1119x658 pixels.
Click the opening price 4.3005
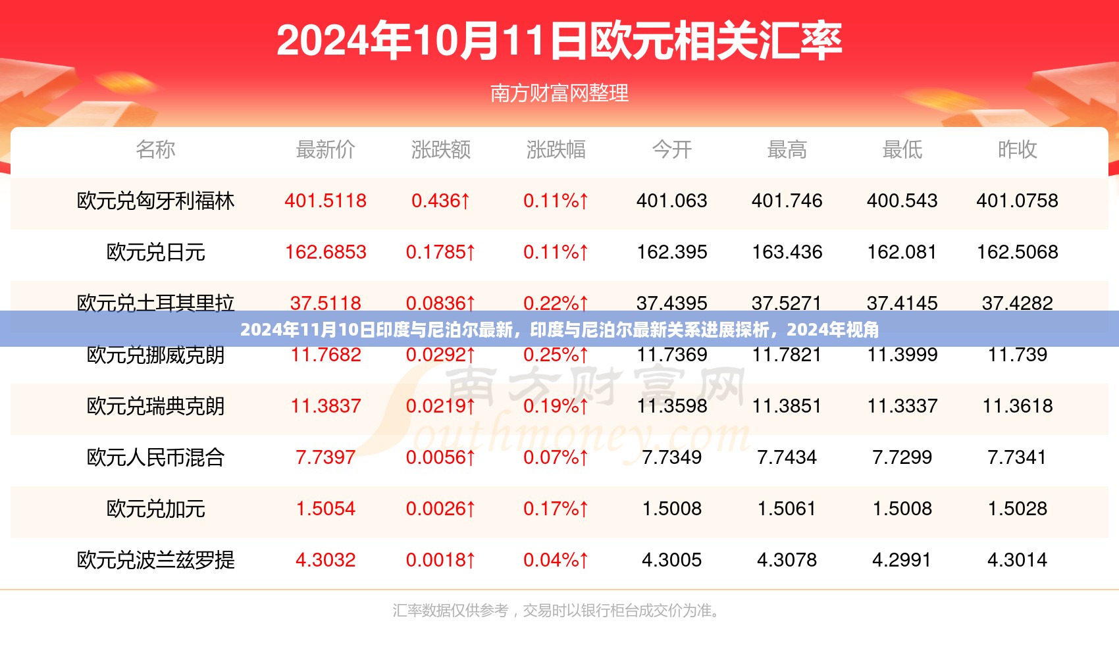click(671, 560)
